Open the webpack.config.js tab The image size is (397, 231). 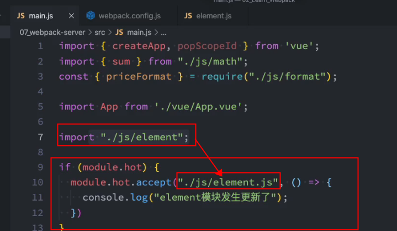pyautogui.click(x=129, y=16)
